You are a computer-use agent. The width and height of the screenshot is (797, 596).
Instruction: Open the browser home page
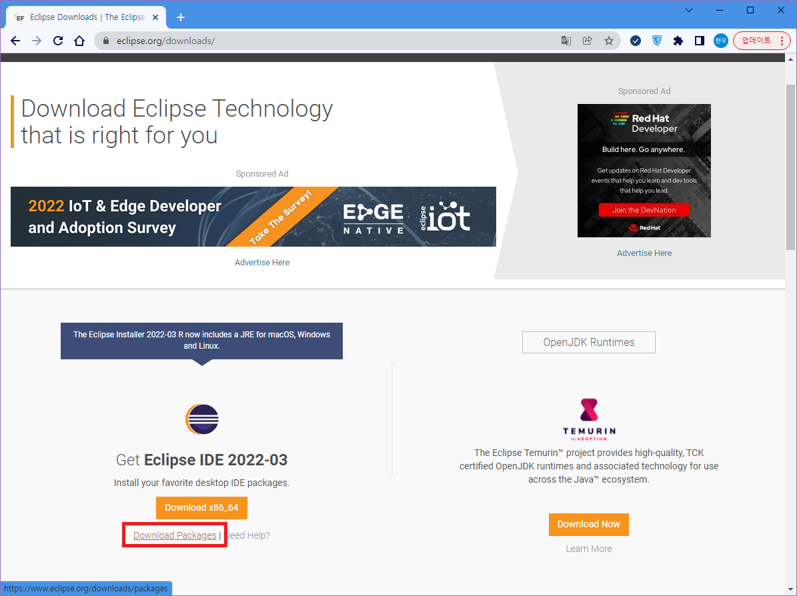click(79, 41)
